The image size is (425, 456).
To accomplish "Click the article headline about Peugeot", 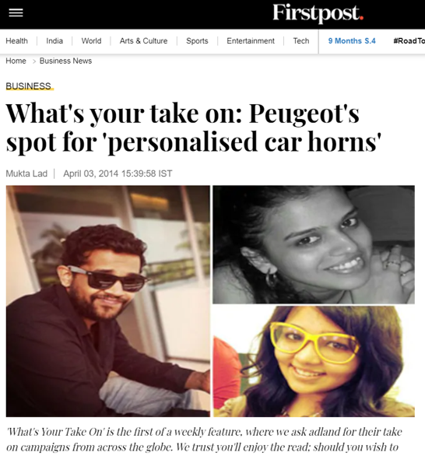I will pos(194,128).
